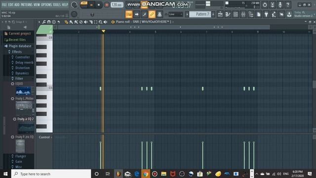Select the dashed-box select tool
Screen dimensions: 316x178
pos(96,22)
